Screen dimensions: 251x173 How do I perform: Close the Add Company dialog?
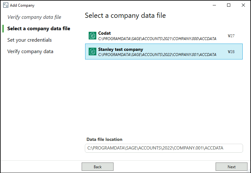pyautogui.click(x=243, y=5)
